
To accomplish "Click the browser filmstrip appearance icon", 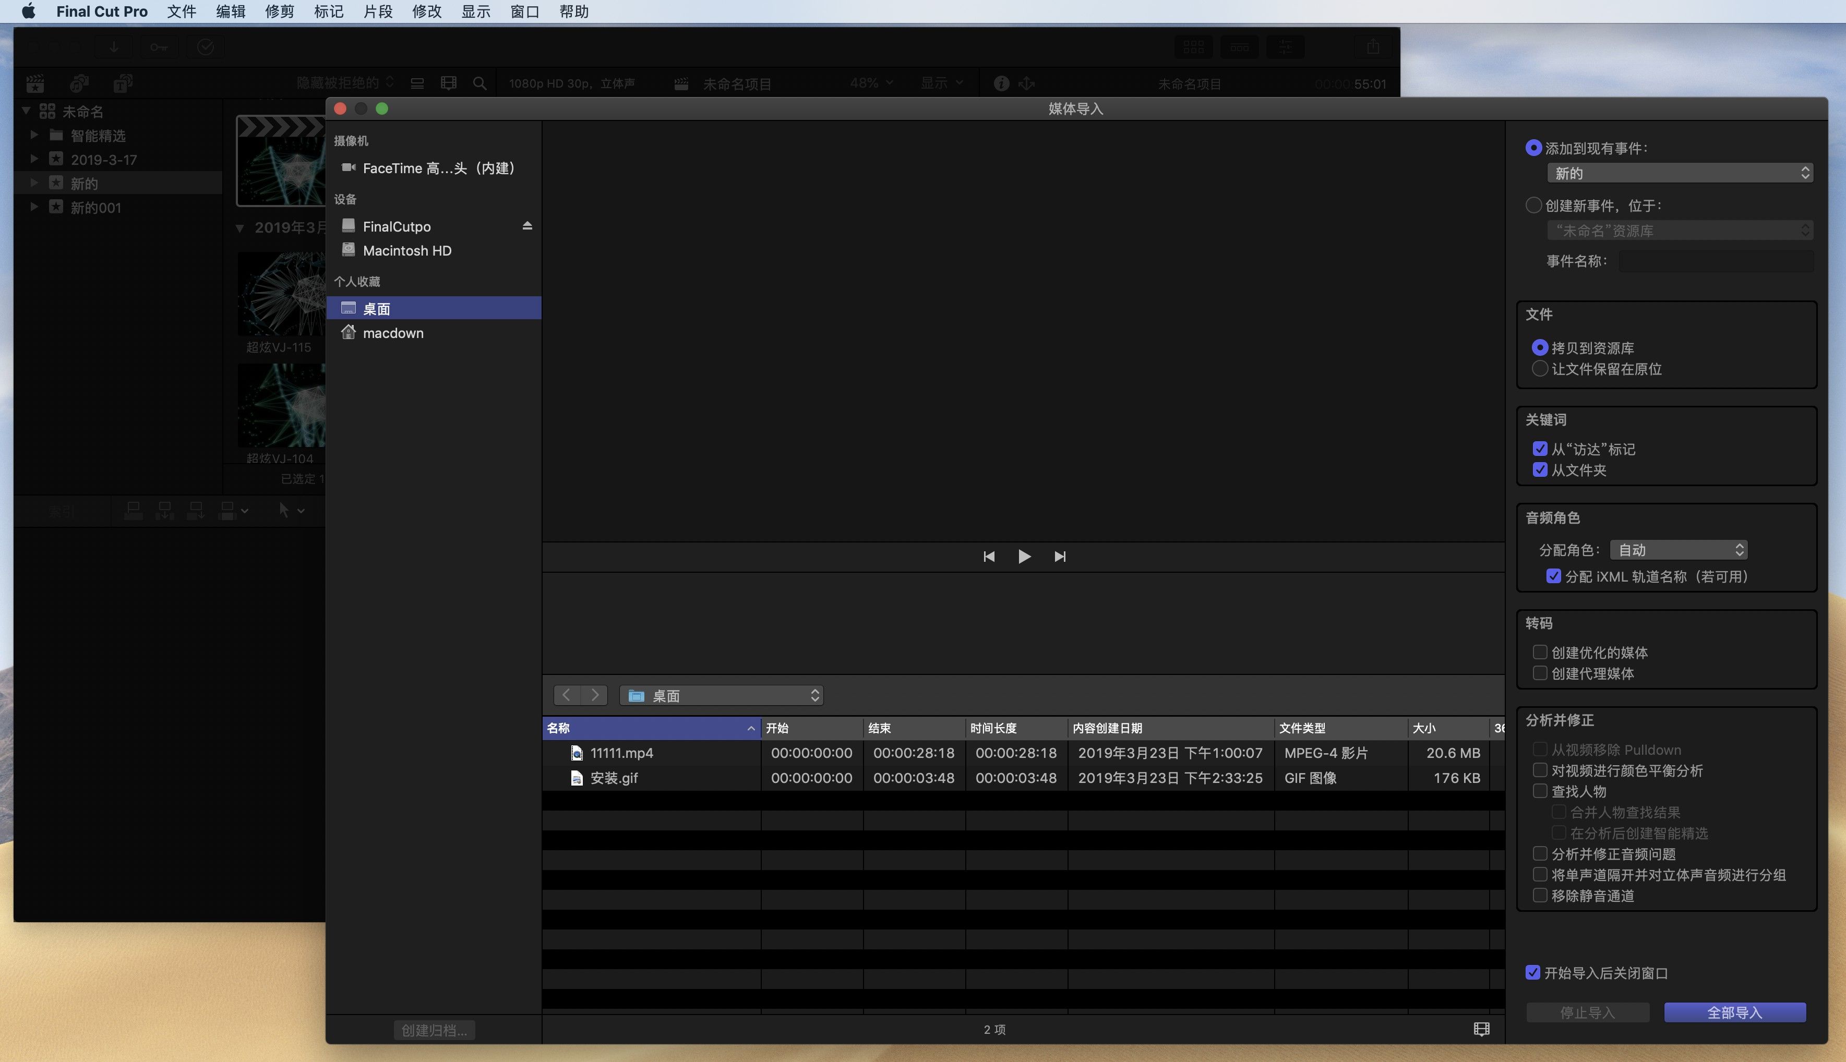I will click(x=449, y=83).
